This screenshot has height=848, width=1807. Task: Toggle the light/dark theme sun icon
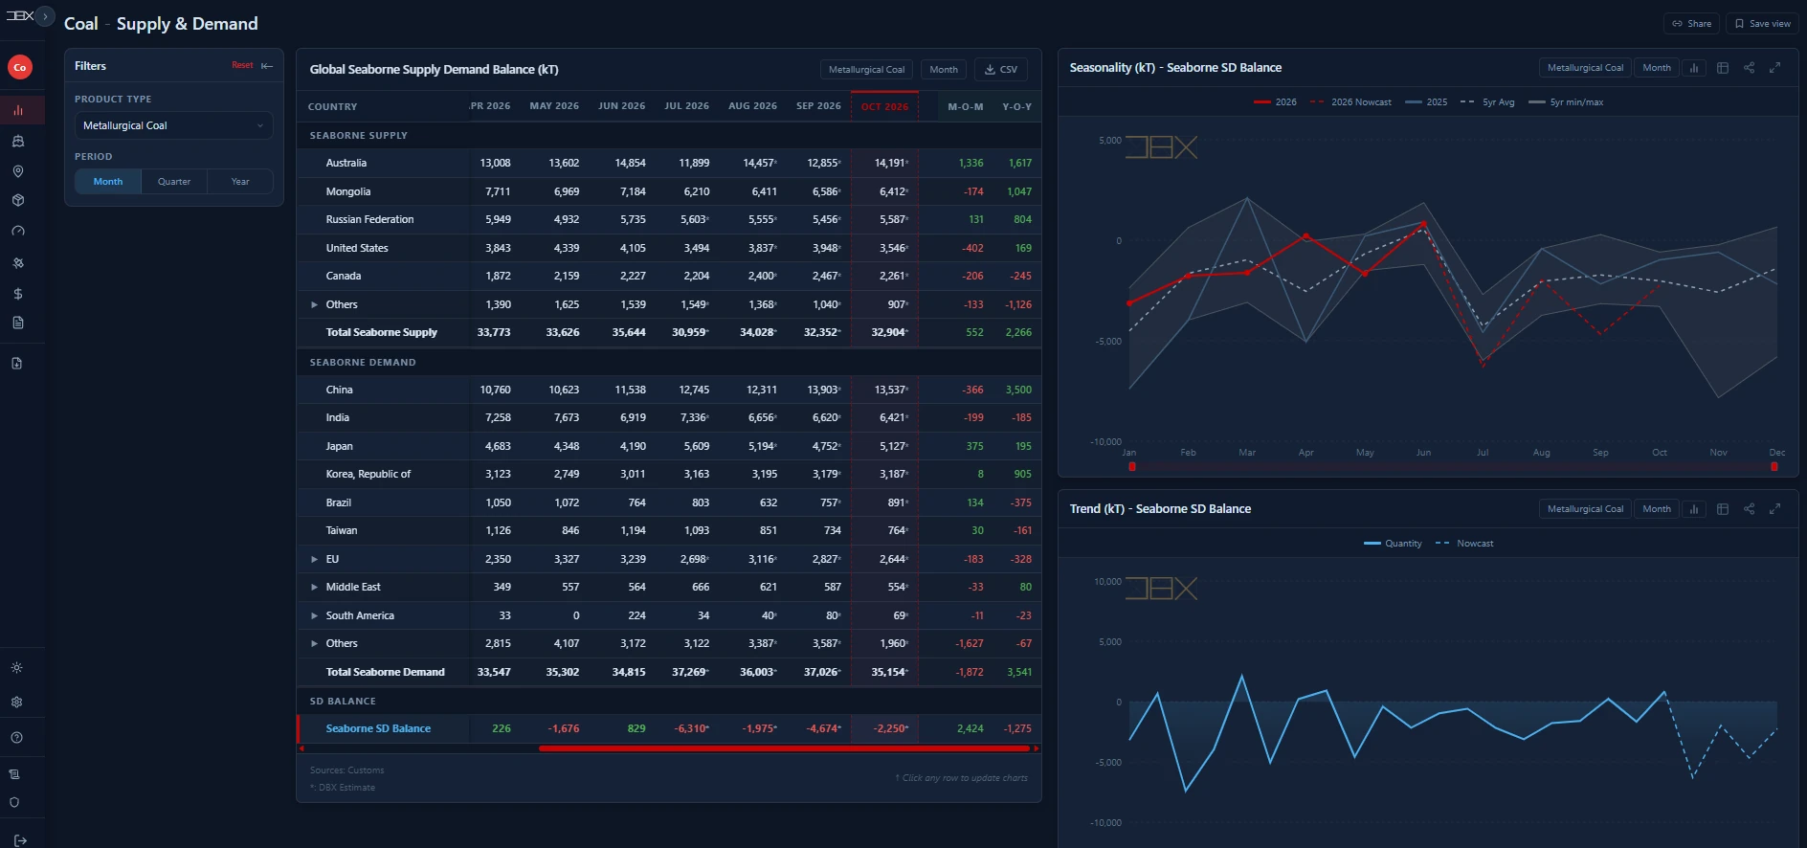pos(16,668)
